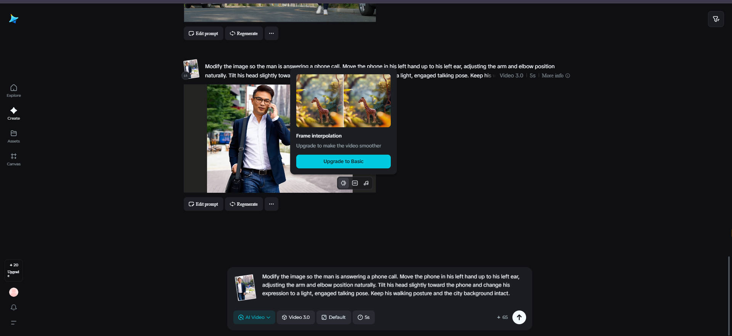Open more options beside the upper Regenerate
The width and height of the screenshot is (732, 336).
pos(271,34)
